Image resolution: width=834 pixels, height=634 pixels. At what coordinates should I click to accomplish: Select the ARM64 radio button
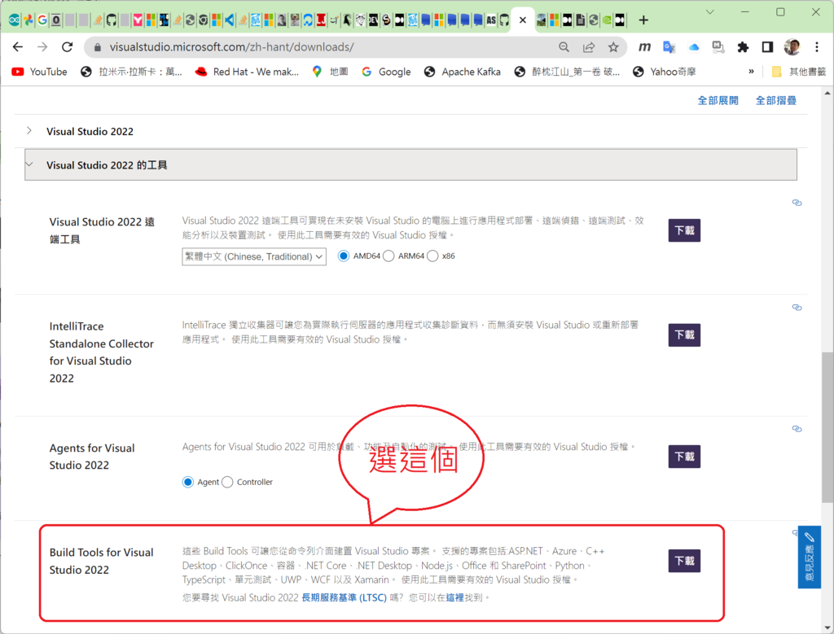(x=388, y=256)
